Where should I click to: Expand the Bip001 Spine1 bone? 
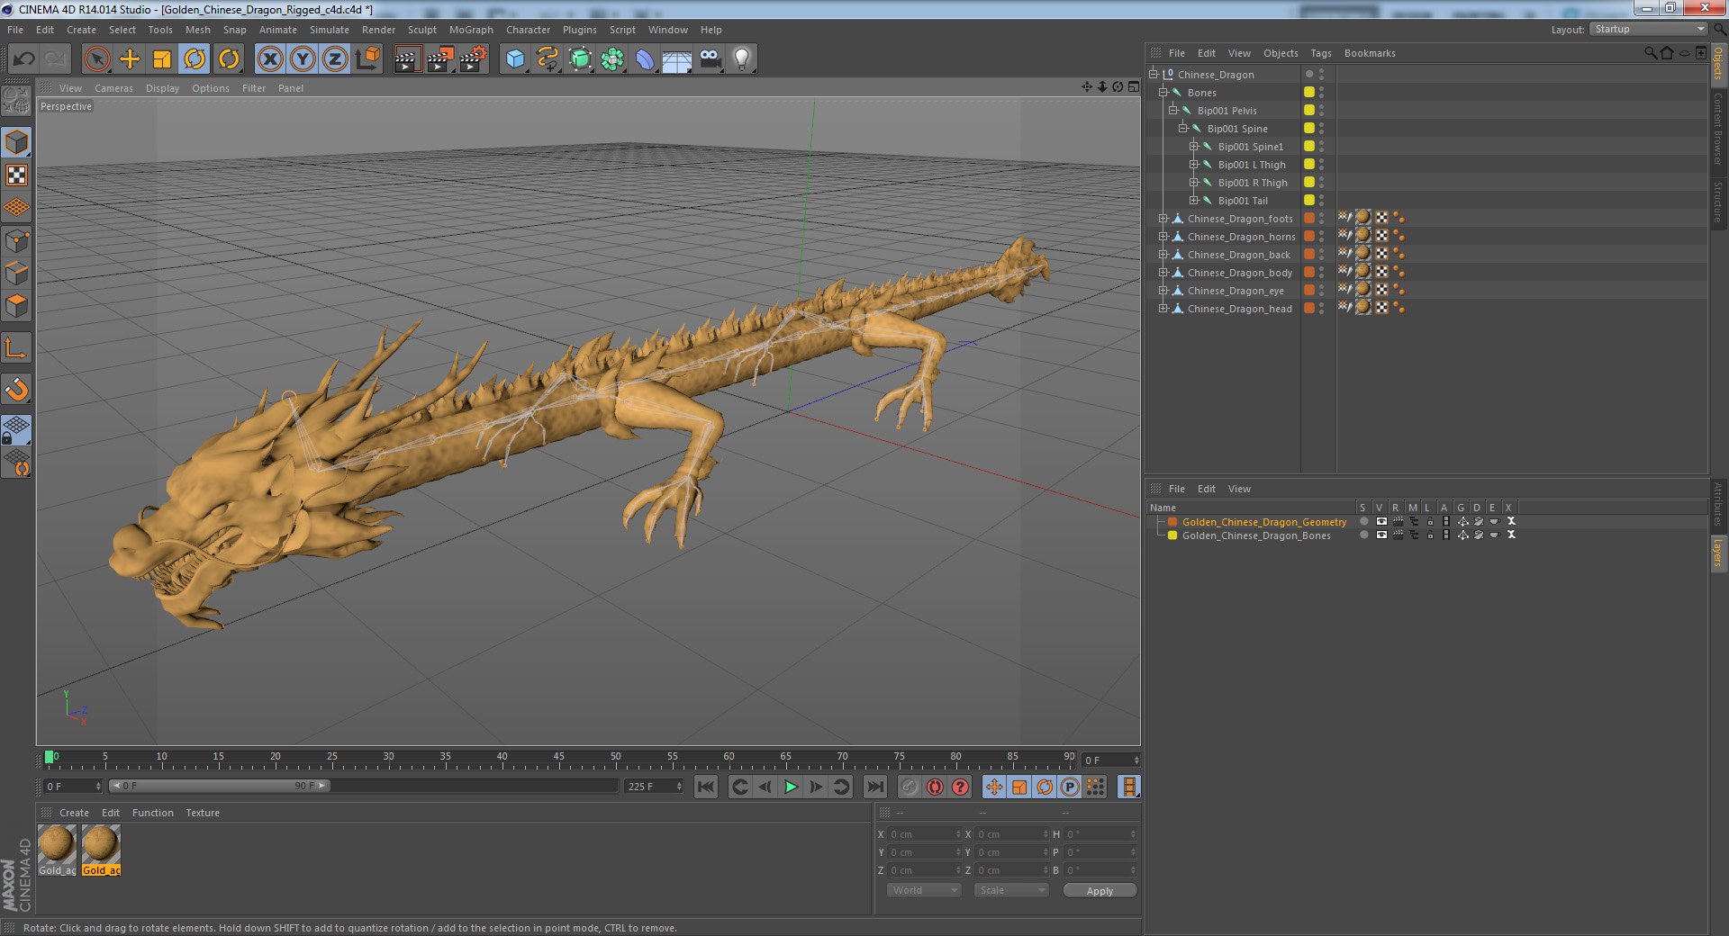[x=1194, y=146]
